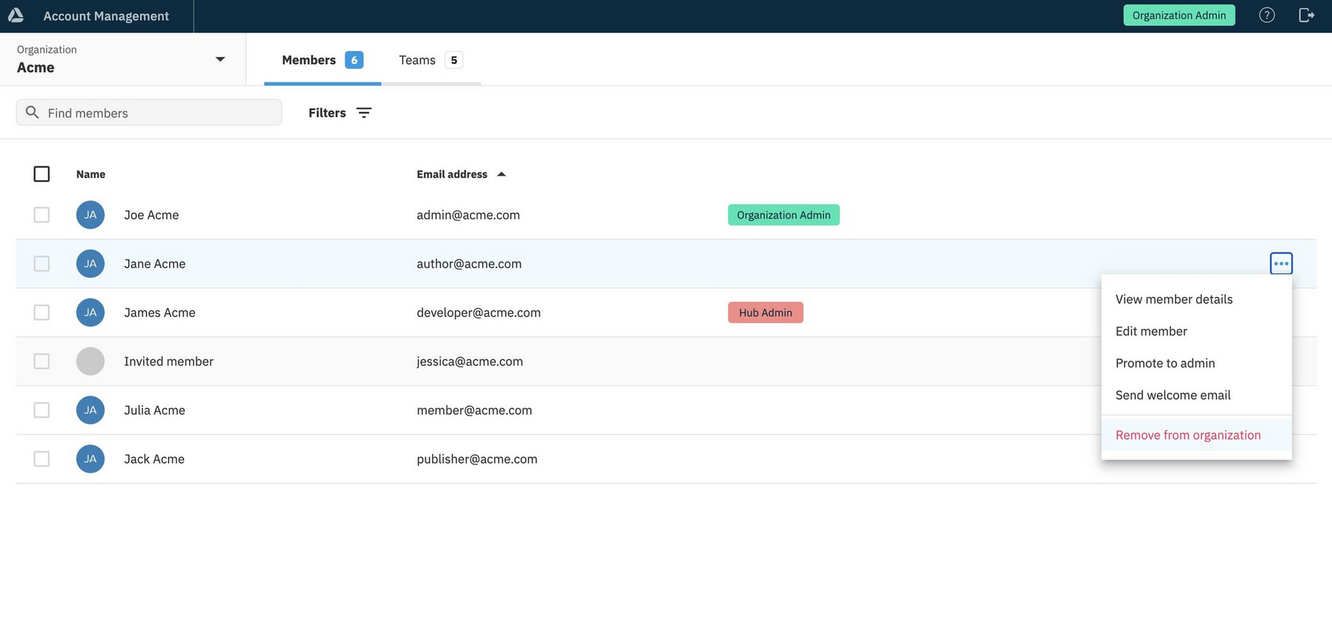Click the Invited member gray avatar
The width and height of the screenshot is (1332, 640).
[x=90, y=361]
